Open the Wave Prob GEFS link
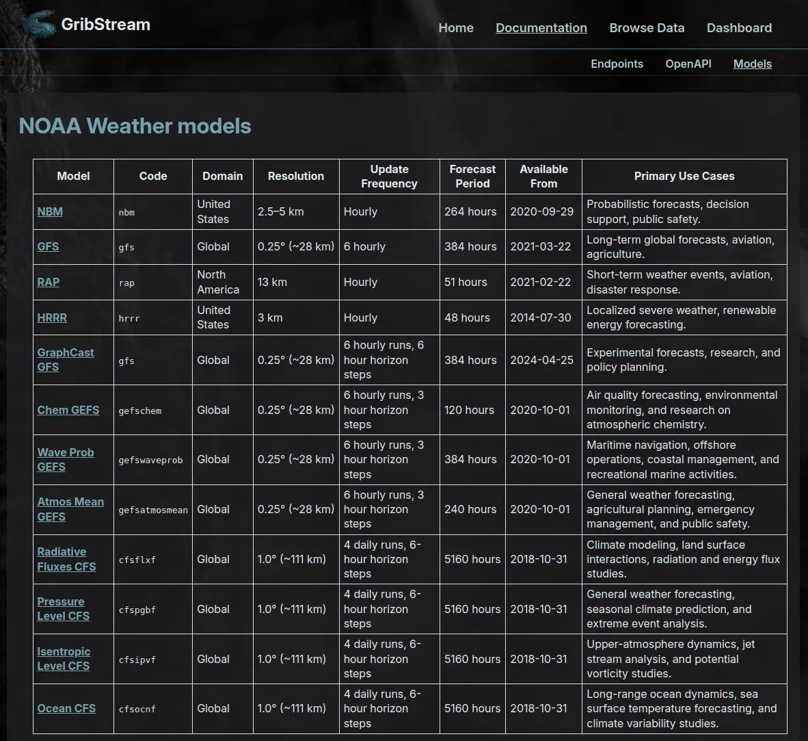 (66, 460)
